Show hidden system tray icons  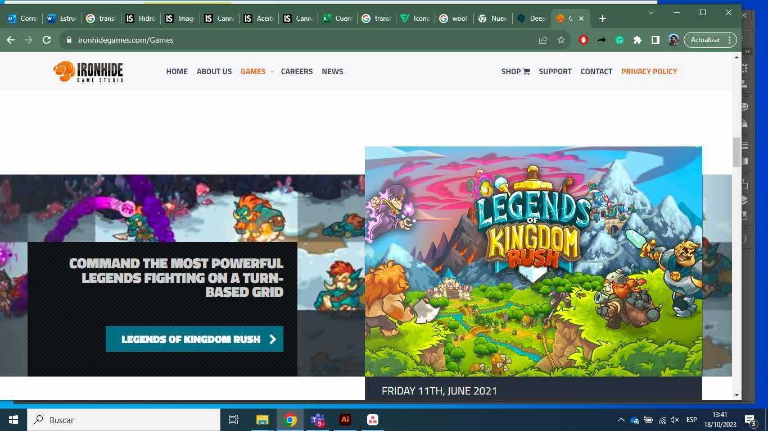coord(621,420)
